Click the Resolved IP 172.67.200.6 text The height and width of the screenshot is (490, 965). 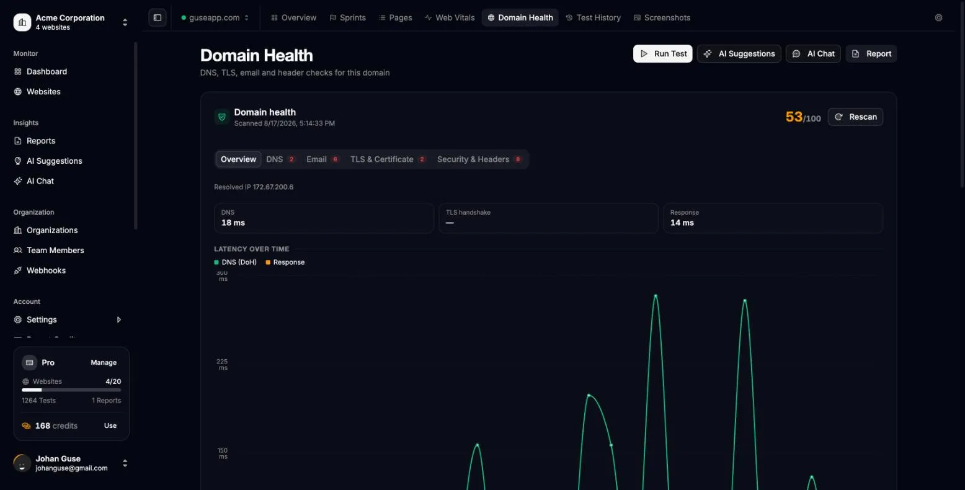254,187
